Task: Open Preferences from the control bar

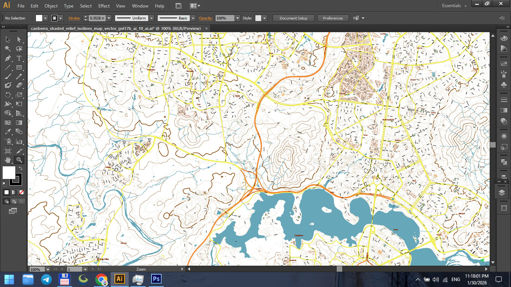Action: click(x=333, y=18)
